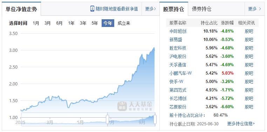Open the 随时随地查看最新净值 link
The height and width of the screenshot is (132, 267).
(117, 9)
